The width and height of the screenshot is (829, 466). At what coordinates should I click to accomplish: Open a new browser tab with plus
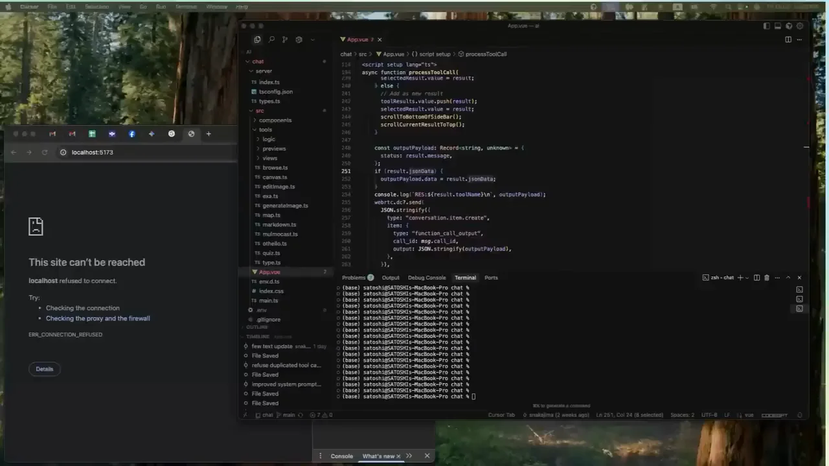point(209,134)
